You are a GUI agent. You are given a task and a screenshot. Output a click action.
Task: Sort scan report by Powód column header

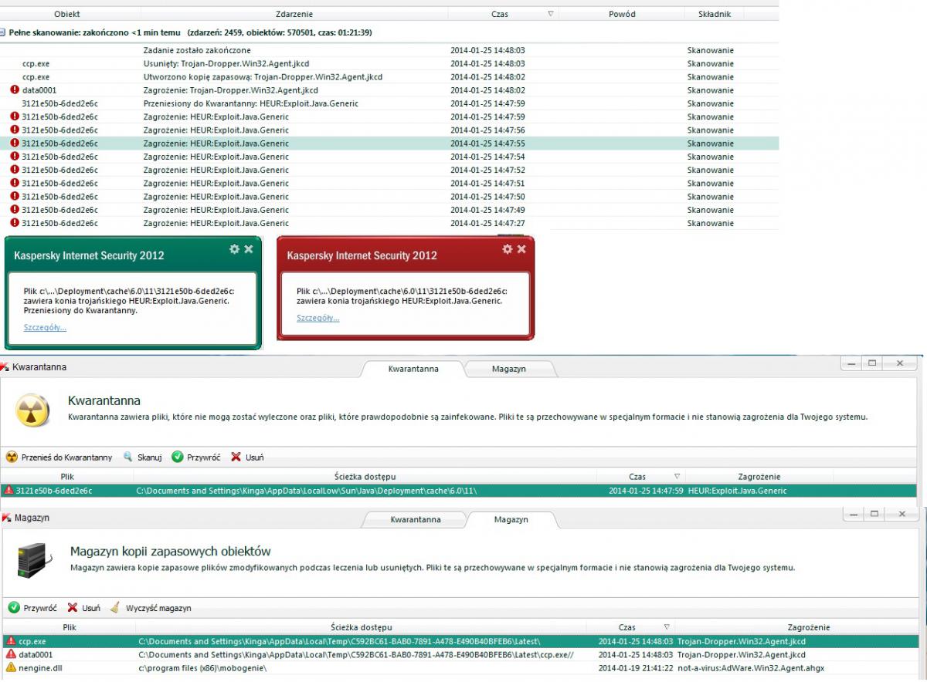click(x=622, y=14)
